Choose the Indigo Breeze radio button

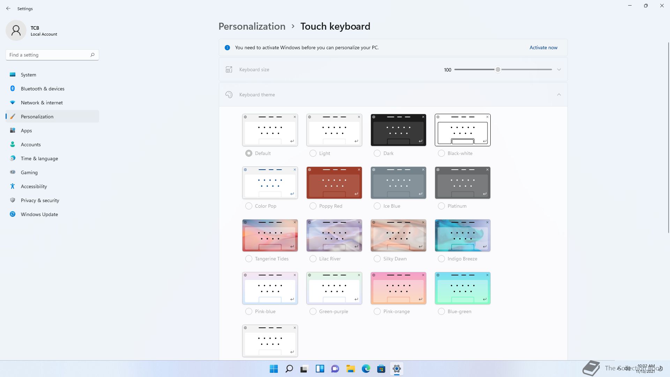click(441, 259)
